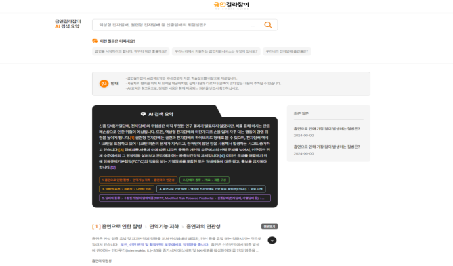Select the first suggested question chip
This screenshot has width=453, height=266.
tap(131, 51)
